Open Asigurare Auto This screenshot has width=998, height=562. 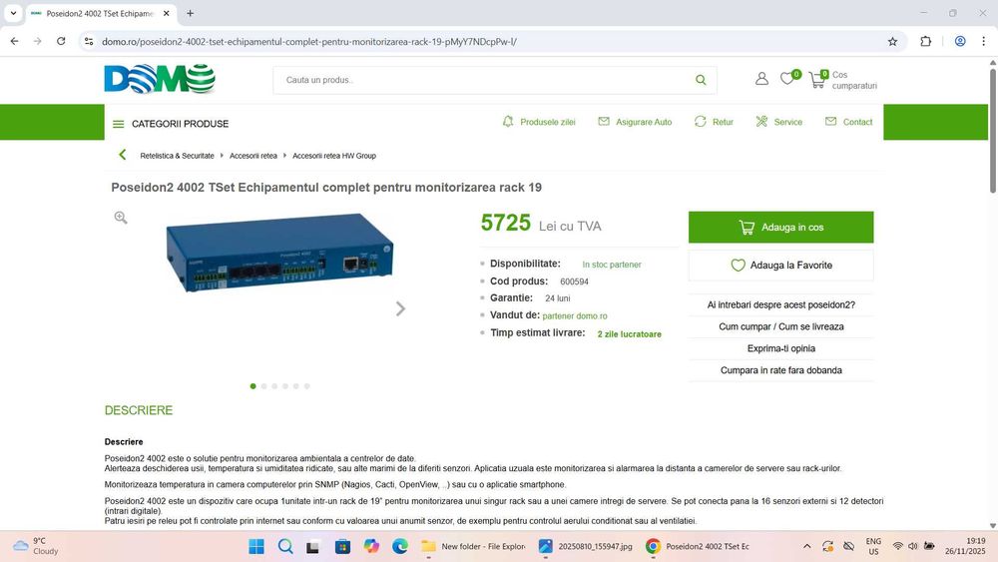pyautogui.click(x=635, y=122)
